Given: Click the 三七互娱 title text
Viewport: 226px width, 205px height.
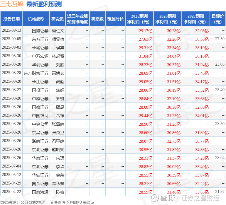Looking at the screenshot, I should [12, 4].
